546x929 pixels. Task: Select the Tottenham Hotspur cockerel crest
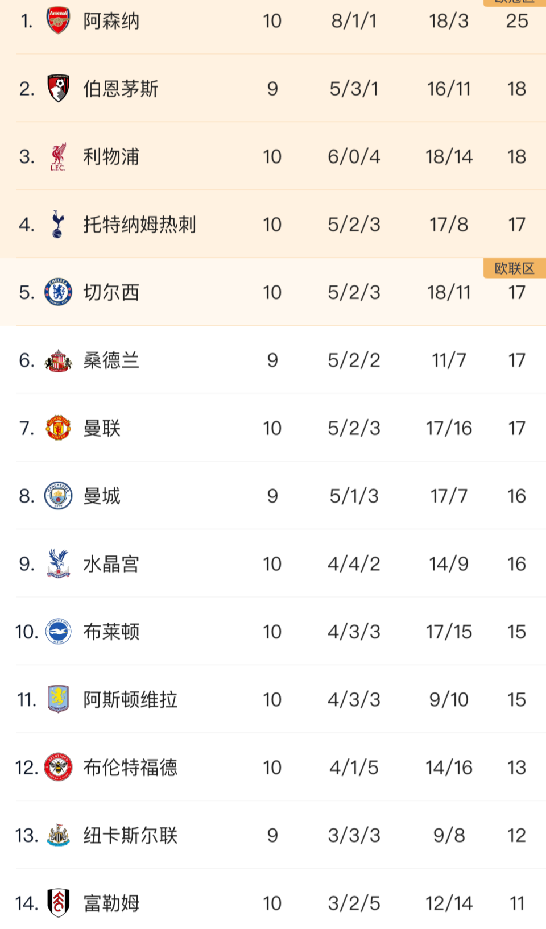(x=58, y=224)
